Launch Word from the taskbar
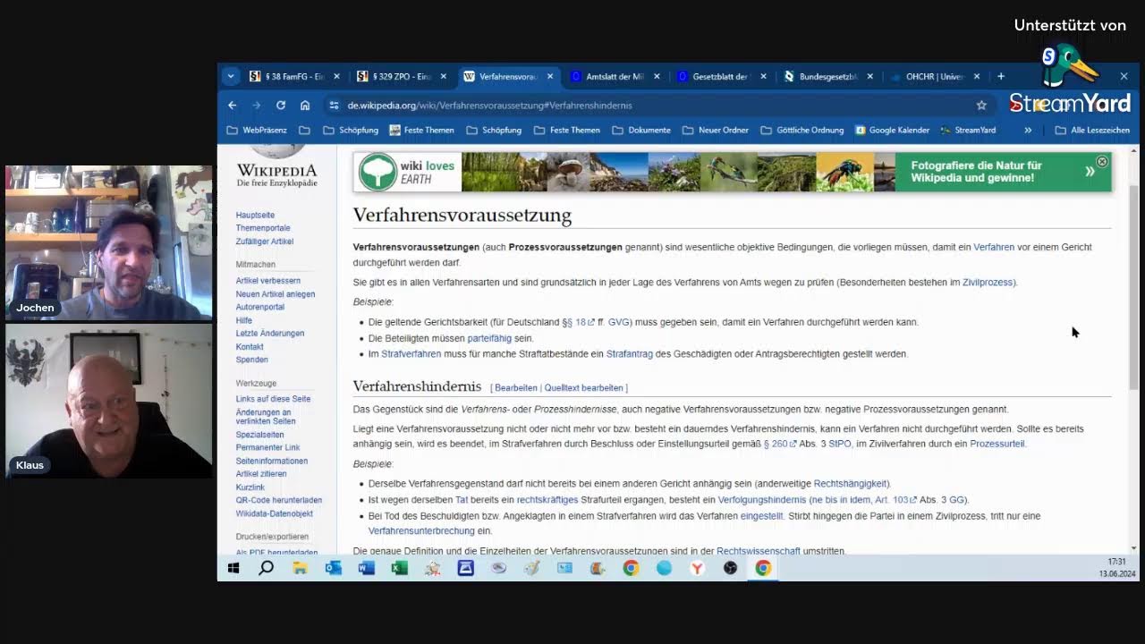 (367, 568)
